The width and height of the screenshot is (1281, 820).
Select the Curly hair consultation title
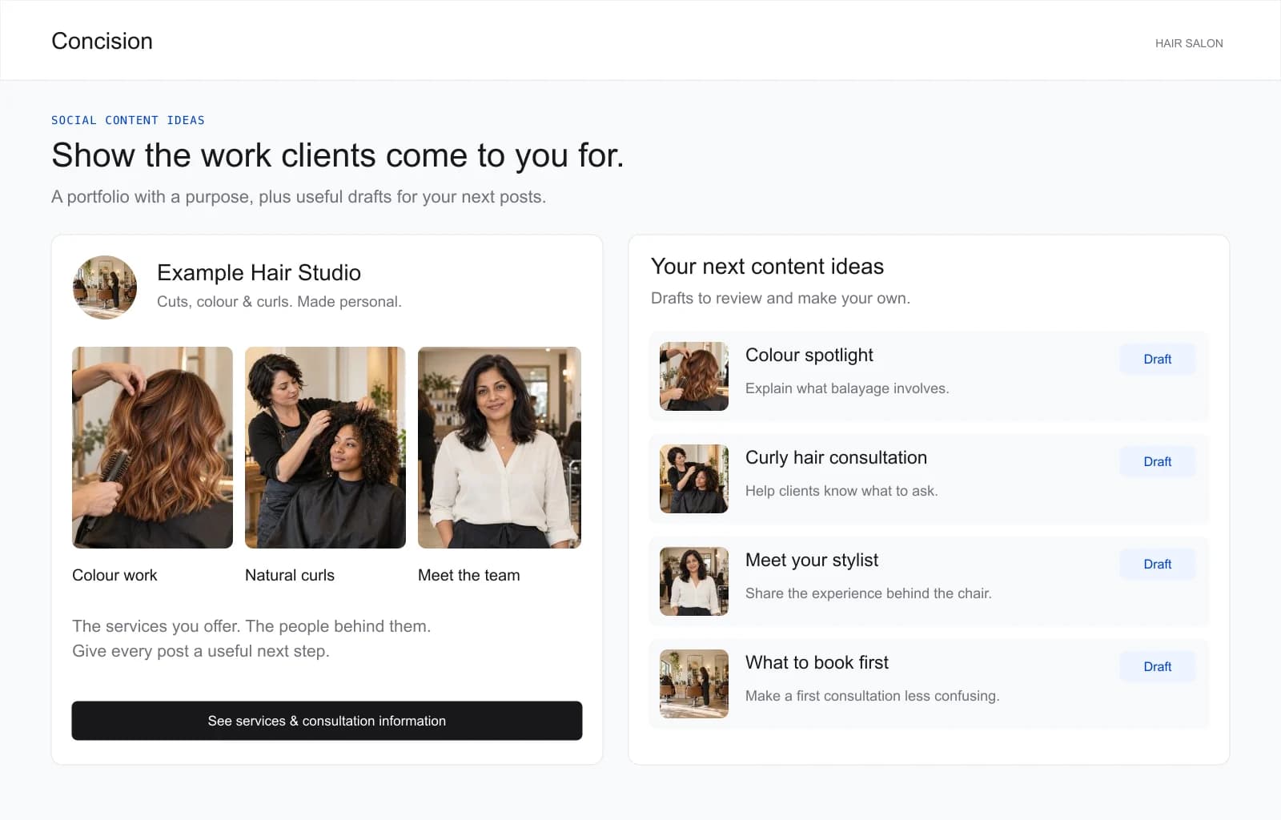tap(836, 457)
